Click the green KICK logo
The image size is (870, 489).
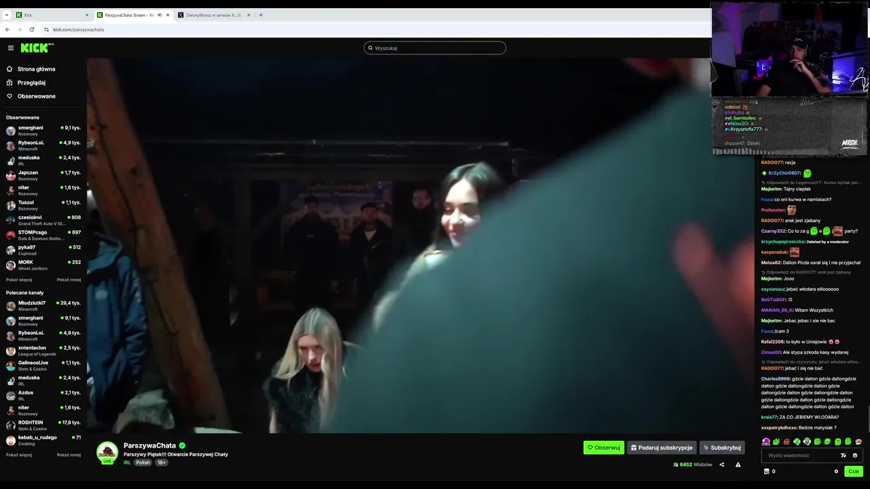point(36,48)
